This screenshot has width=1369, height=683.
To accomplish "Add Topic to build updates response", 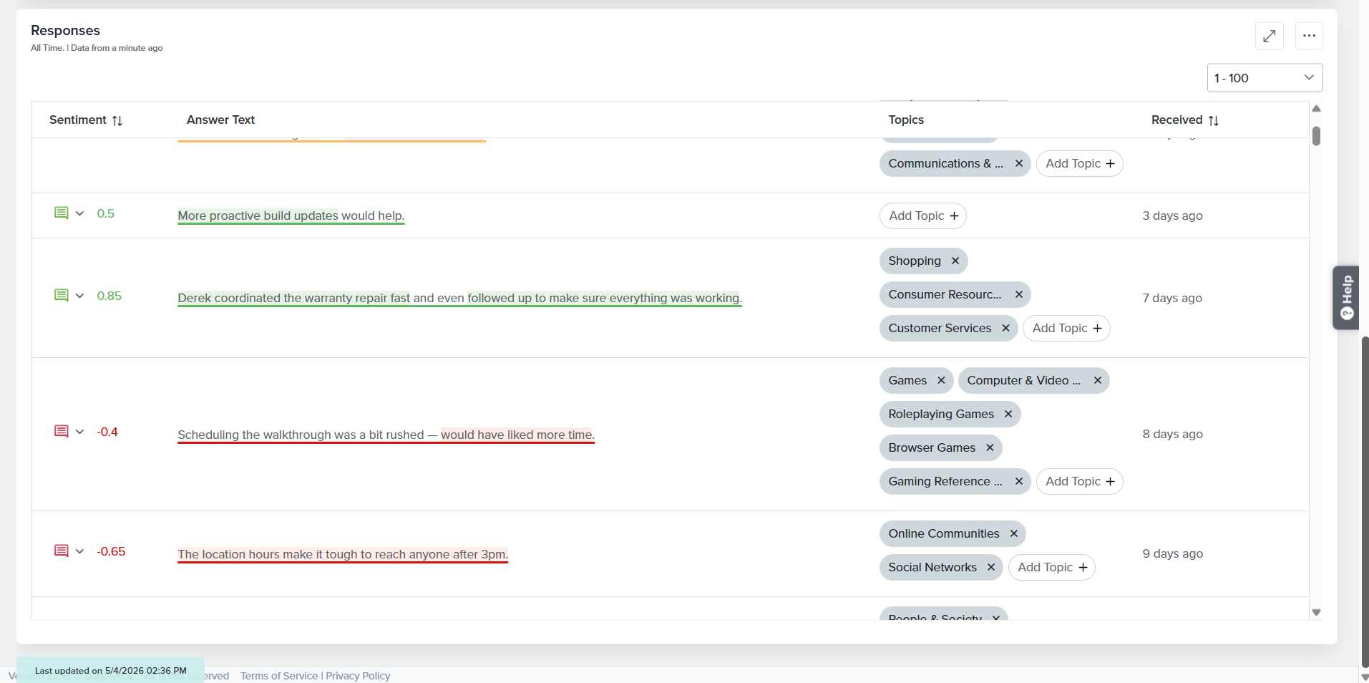I will [x=922, y=215].
